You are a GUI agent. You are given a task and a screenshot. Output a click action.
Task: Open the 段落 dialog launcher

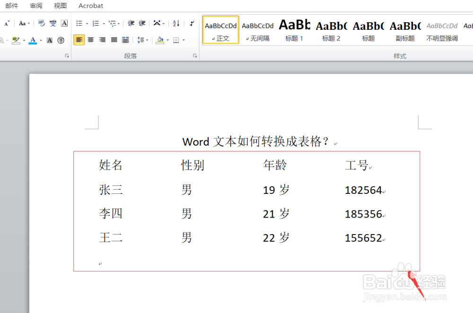(x=194, y=55)
